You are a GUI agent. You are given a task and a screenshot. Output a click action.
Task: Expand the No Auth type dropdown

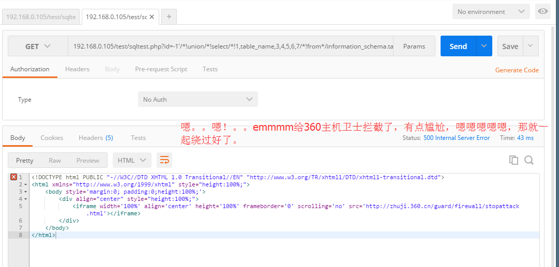[x=198, y=99]
